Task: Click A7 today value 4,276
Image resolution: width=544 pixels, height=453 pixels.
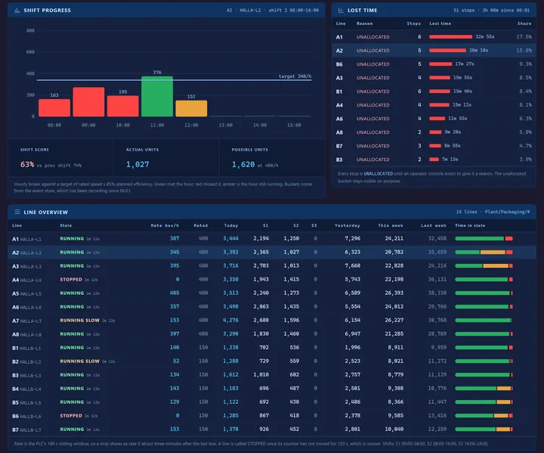Action: coord(230,321)
